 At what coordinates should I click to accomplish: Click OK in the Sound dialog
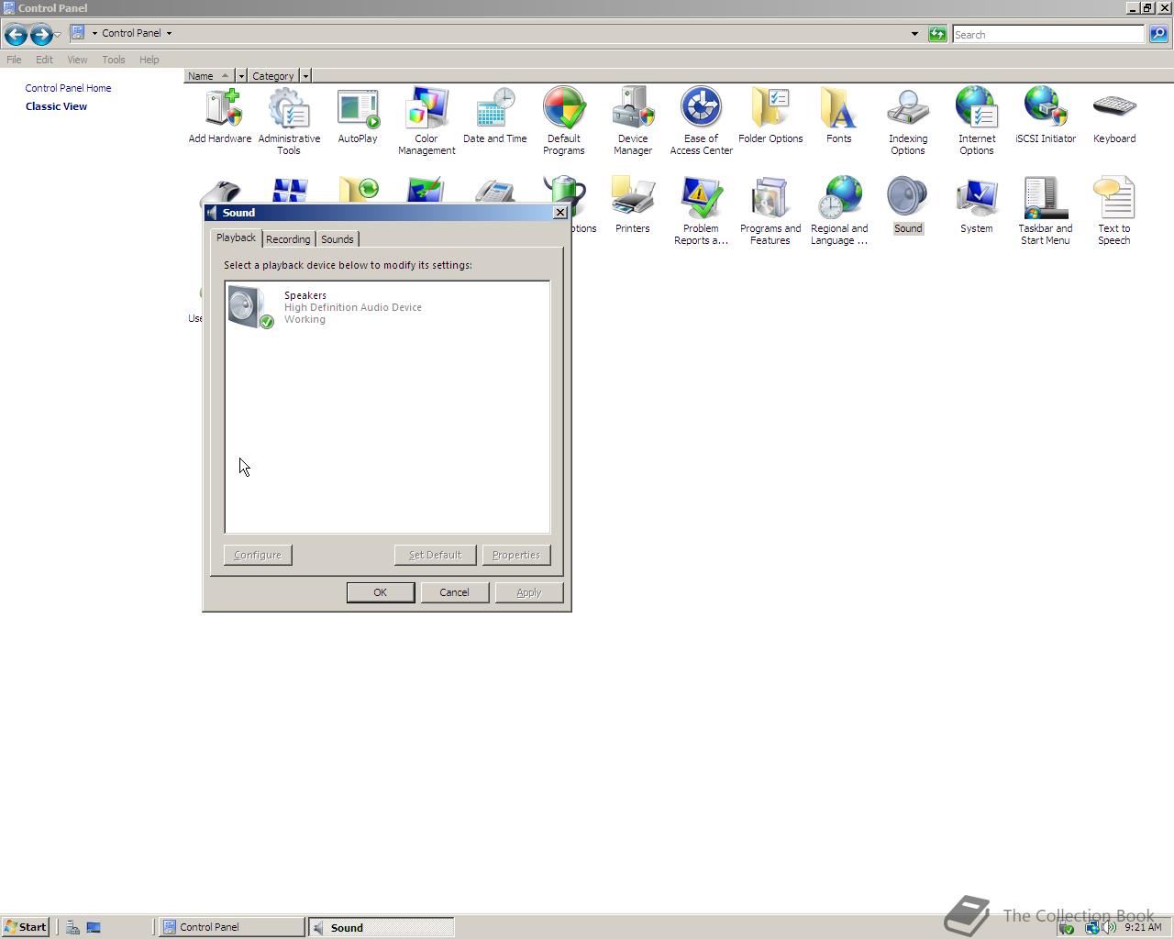[x=381, y=592]
